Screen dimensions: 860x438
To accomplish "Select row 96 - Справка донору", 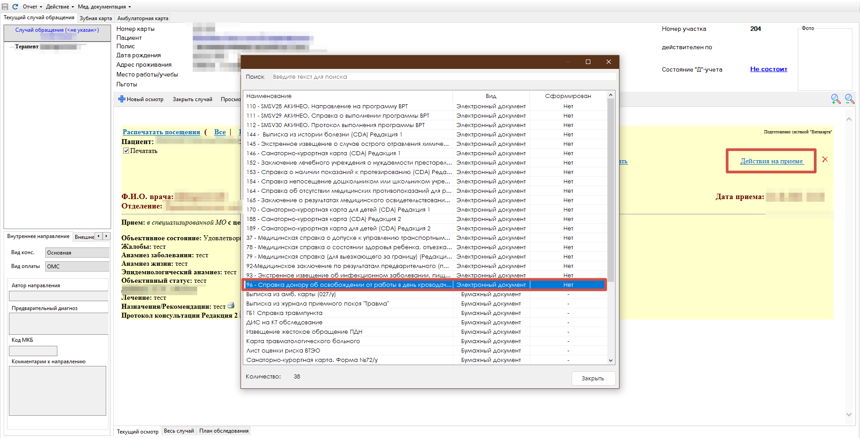I will [425, 285].
